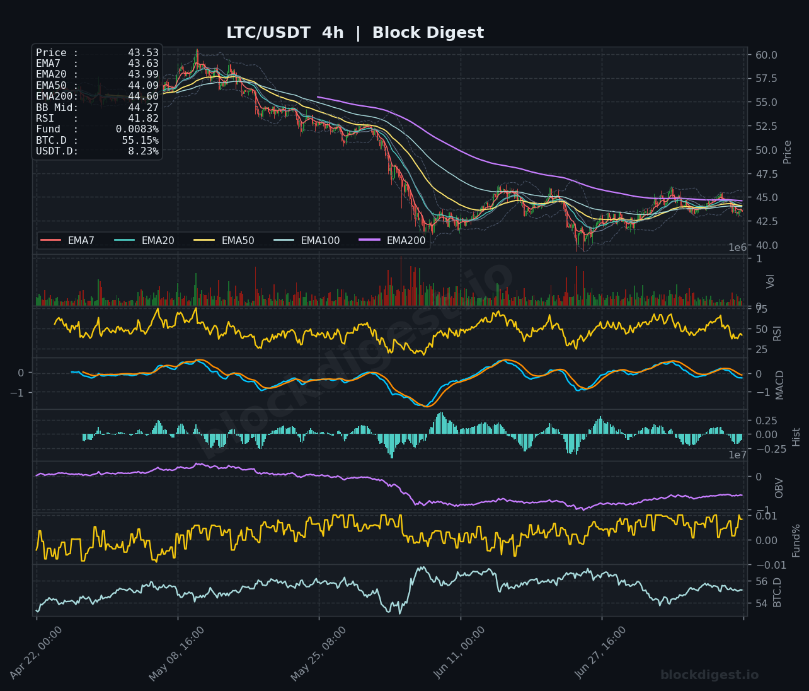Screen dimensions: 809x691
Task: Click the Vol axis label
Action: pos(771,281)
